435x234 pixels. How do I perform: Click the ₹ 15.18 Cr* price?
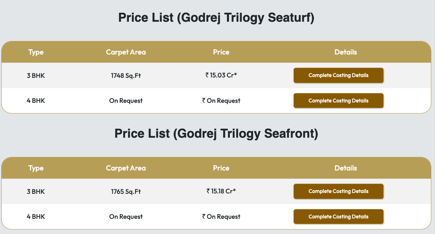click(x=221, y=191)
